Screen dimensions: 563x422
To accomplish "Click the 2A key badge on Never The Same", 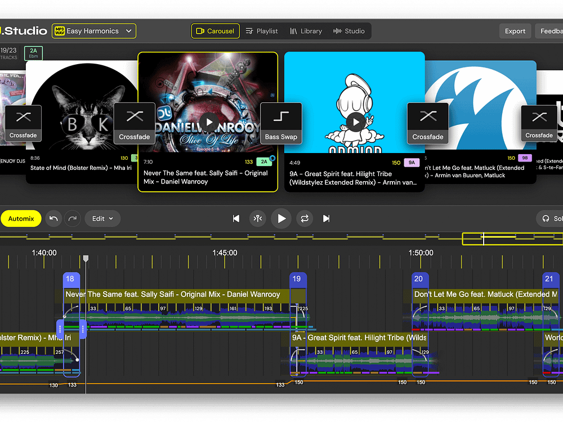I will click(x=264, y=162).
